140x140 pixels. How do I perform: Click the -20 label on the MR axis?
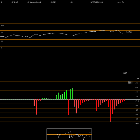pos(137,106)
